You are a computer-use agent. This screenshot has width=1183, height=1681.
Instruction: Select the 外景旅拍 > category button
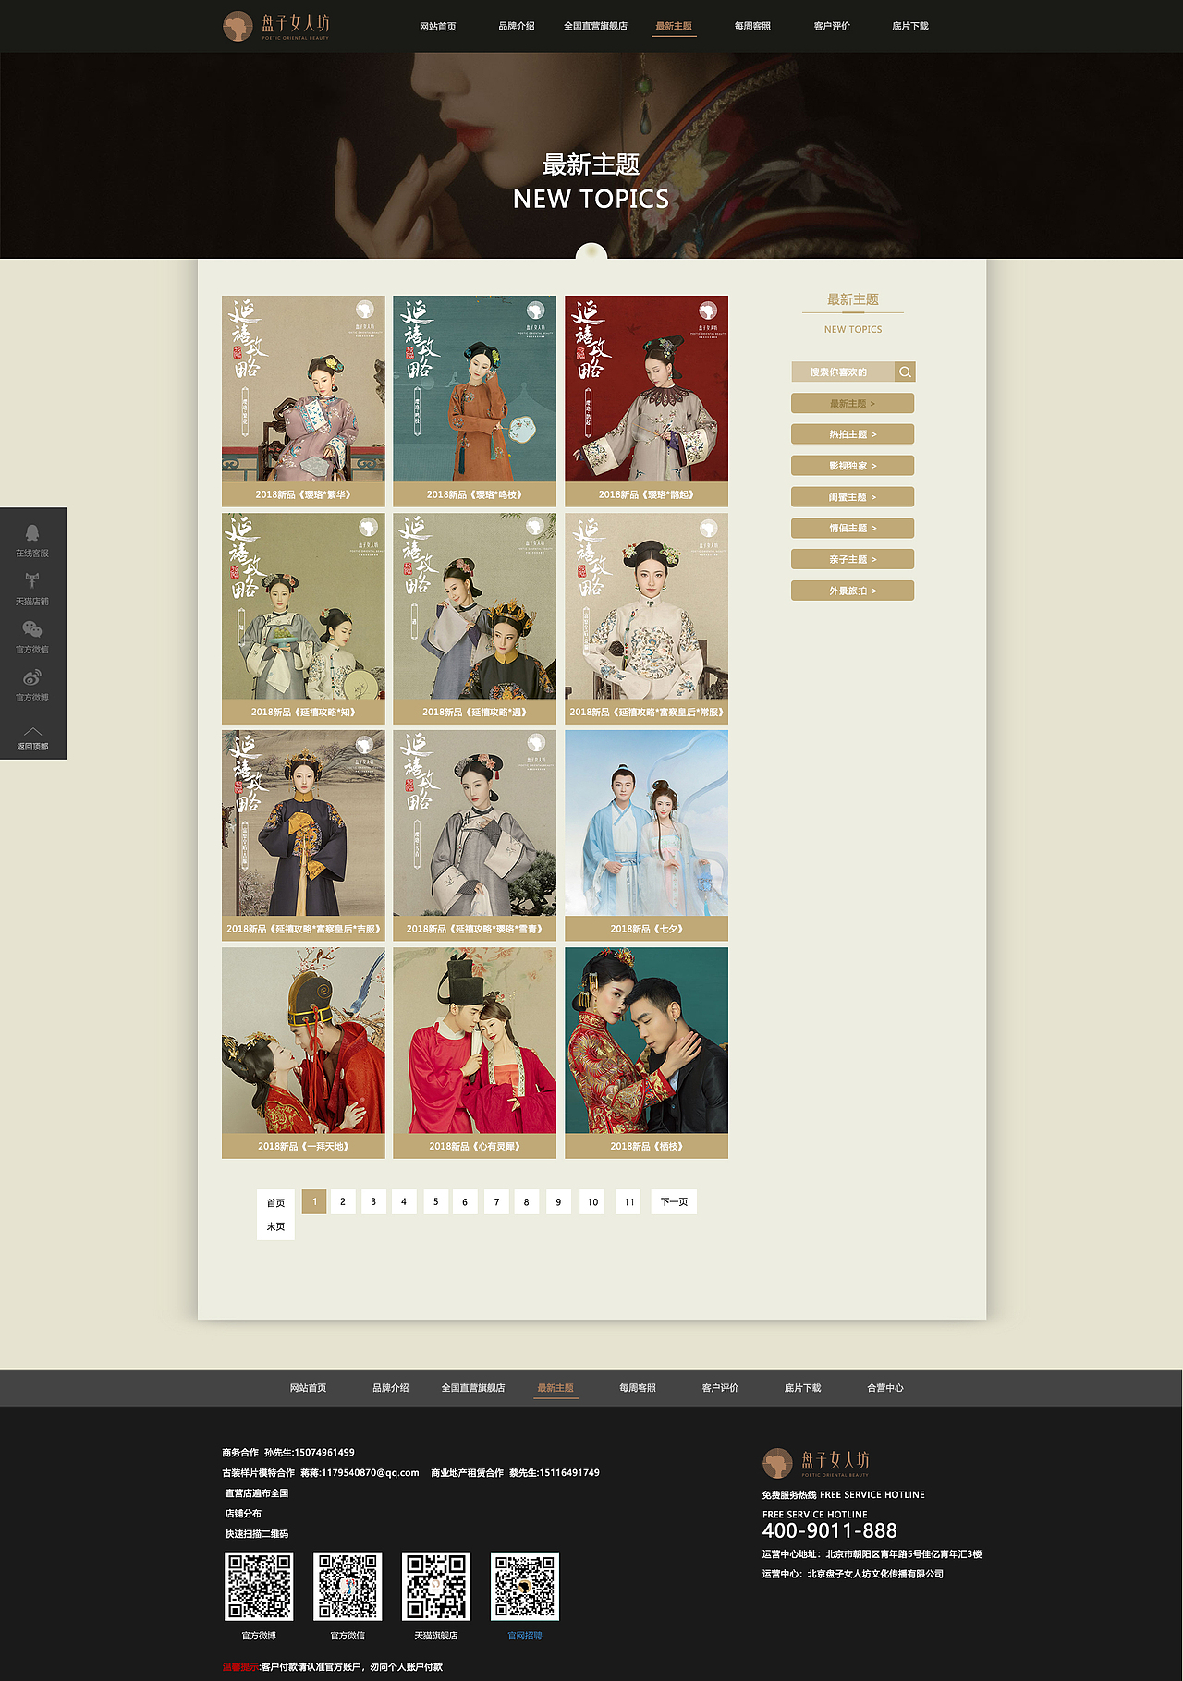click(852, 591)
